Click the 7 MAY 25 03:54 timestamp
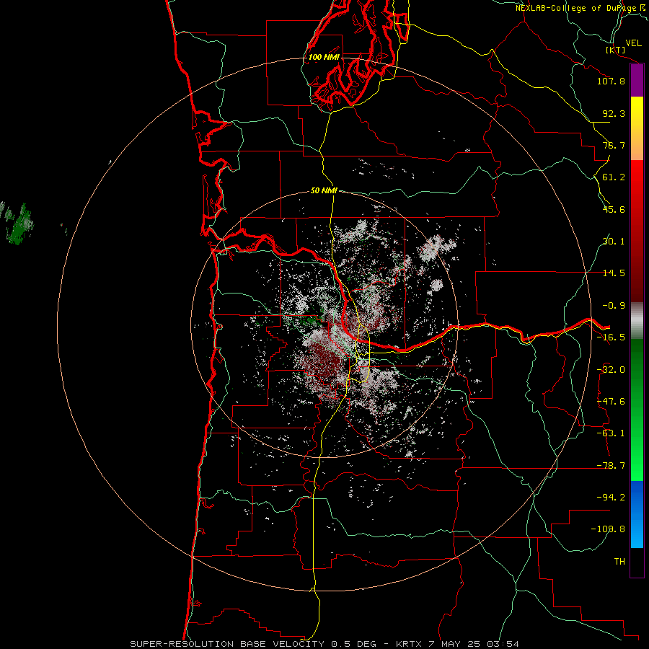 (x=472, y=644)
